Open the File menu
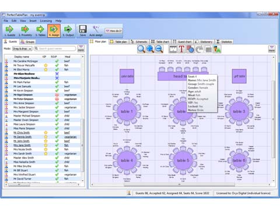Screen dimensions: 280x210 tap(6, 20)
